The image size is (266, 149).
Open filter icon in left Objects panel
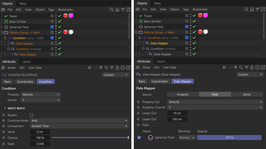tap(123, 10)
